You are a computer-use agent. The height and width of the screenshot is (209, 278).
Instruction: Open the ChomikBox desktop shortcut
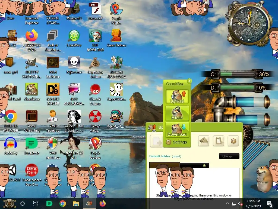tap(31, 92)
